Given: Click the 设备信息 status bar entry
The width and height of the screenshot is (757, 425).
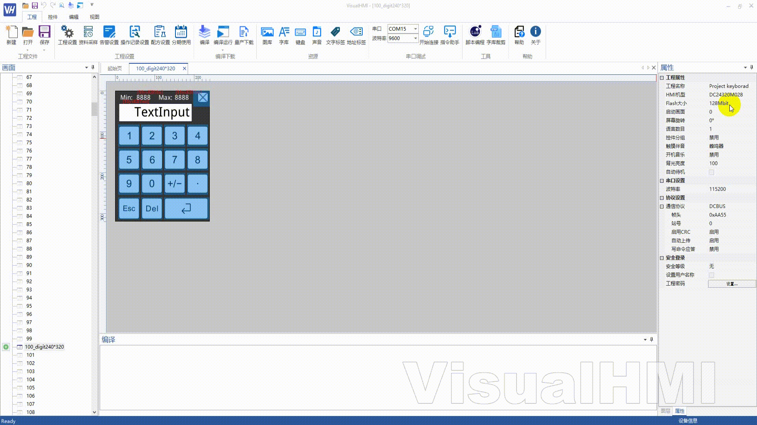Looking at the screenshot, I should click(x=688, y=421).
